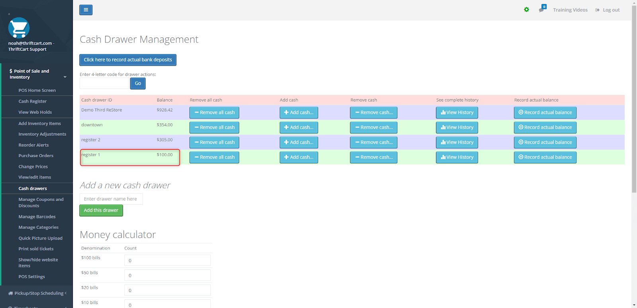This screenshot has height=308, width=637.
Task: Open Purchase Orders in sidebar
Action: [x=36, y=156]
